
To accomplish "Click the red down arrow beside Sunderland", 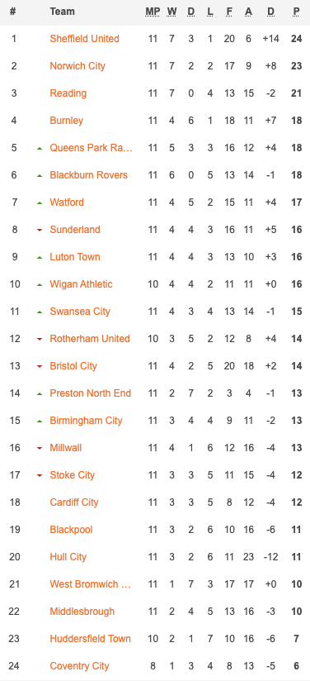I will [40, 230].
